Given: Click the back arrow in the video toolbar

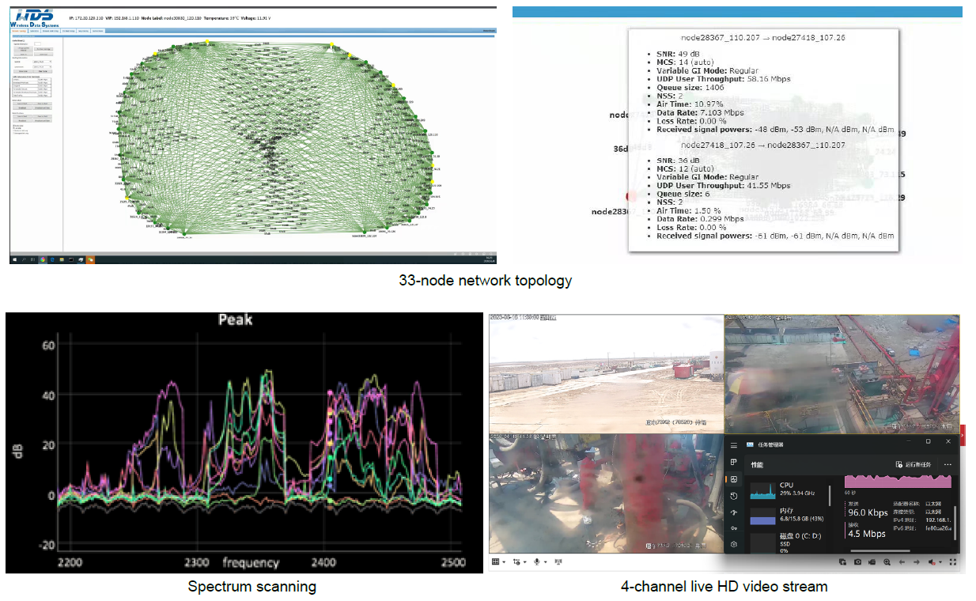Looking at the screenshot, I should pyautogui.click(x=902, y=560).
